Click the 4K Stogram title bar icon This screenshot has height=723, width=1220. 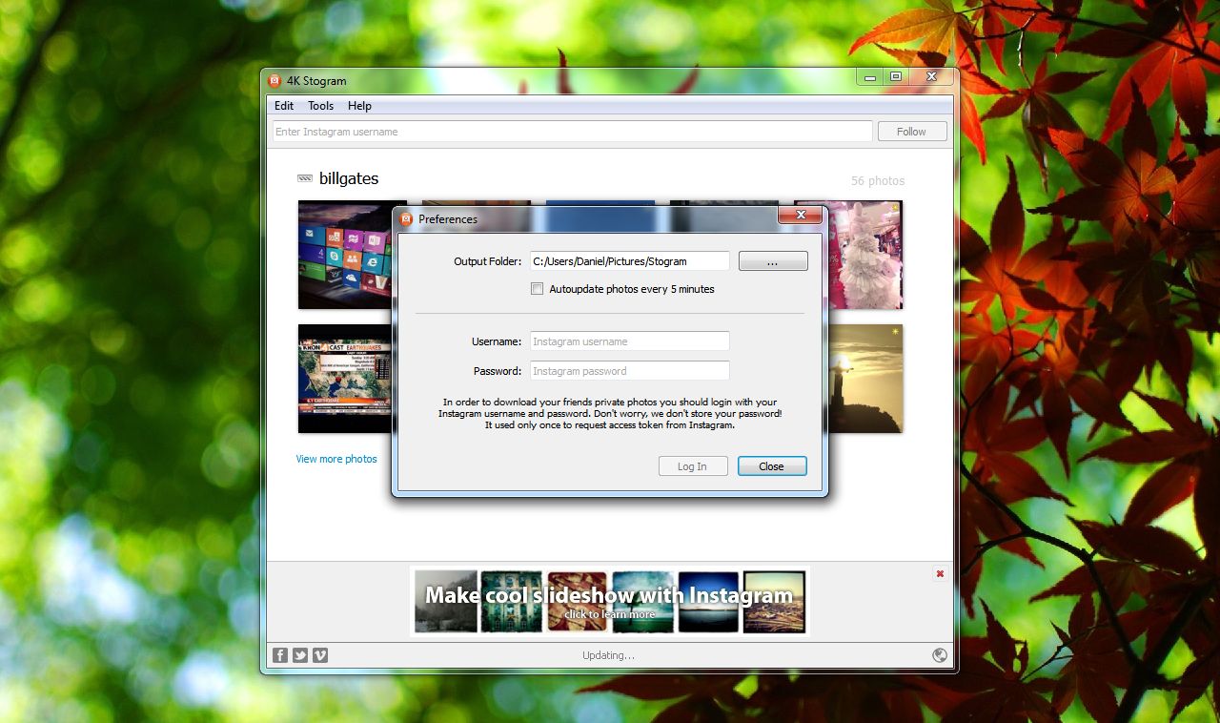click(274, 80)
